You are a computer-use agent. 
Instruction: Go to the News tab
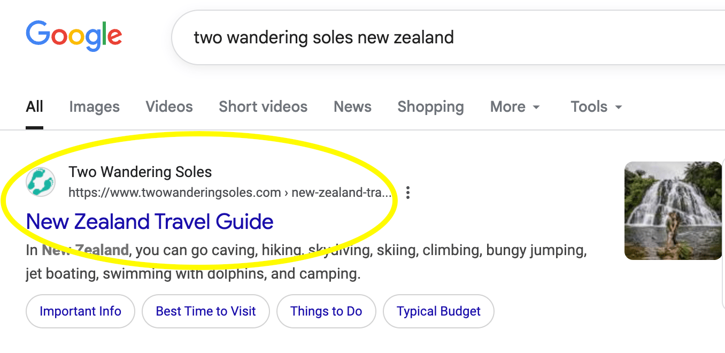(x=352, y=107)
